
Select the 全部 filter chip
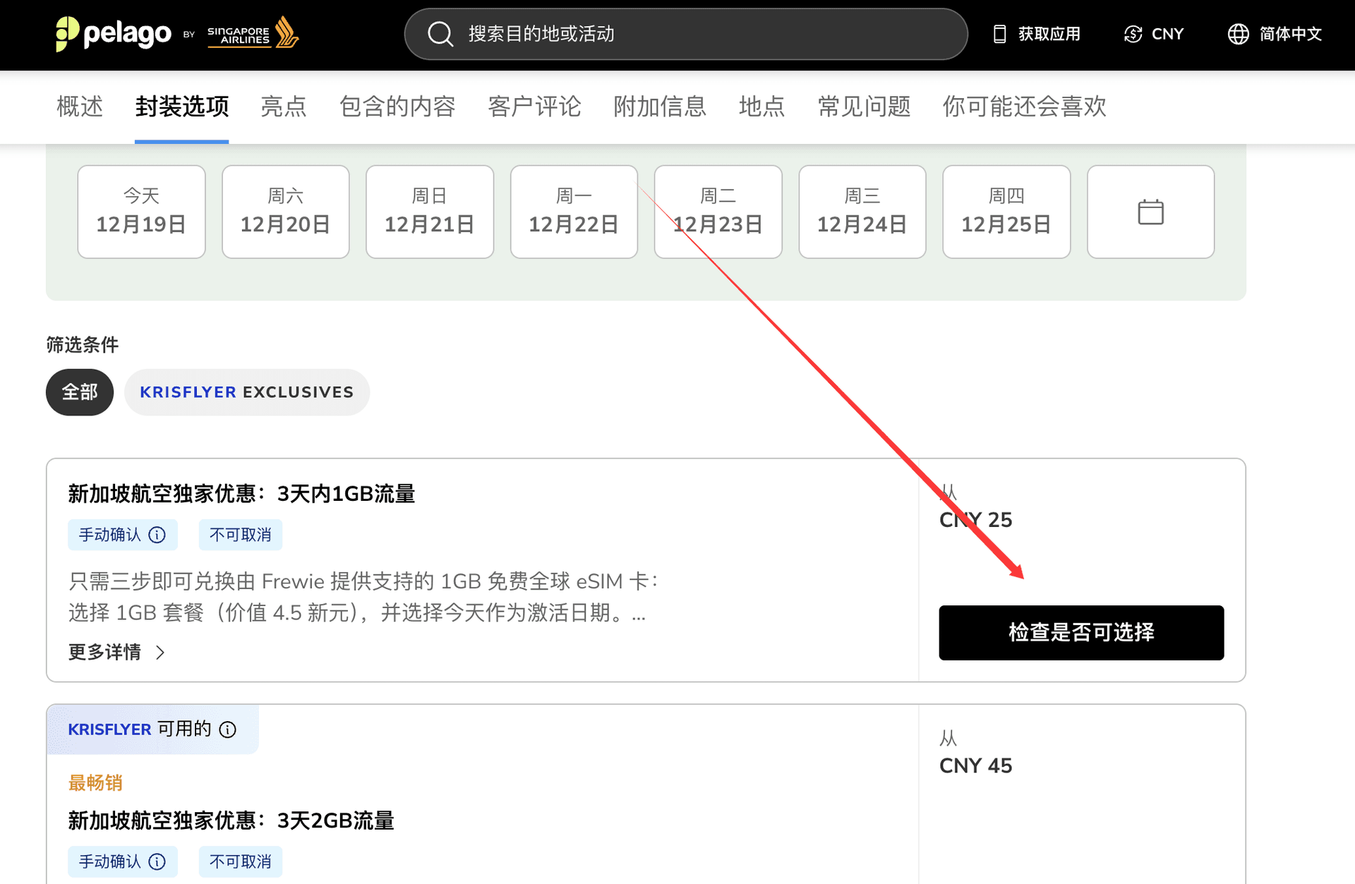80,392
